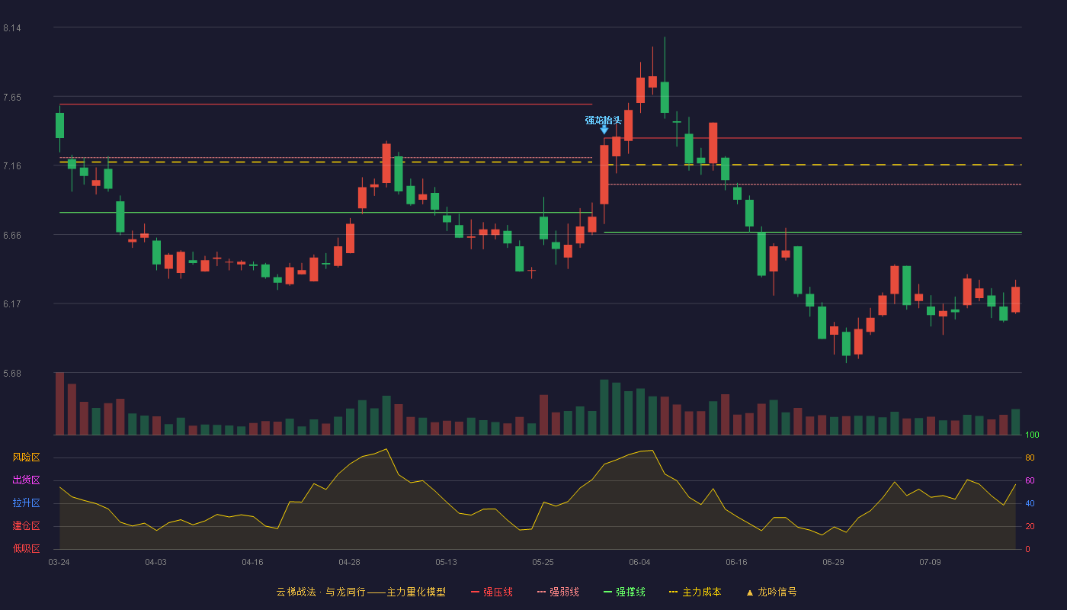The image size is (1067, 610).
Task: Toggle the 龙吟信号 legend entry
Action: click(x=771, y=592)
